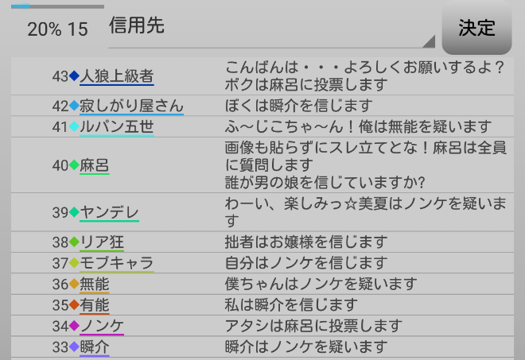Click the magenta diamond icon beside ノンケ
Image resolution: width=525 pixels, height=360 pixels.
75,326
